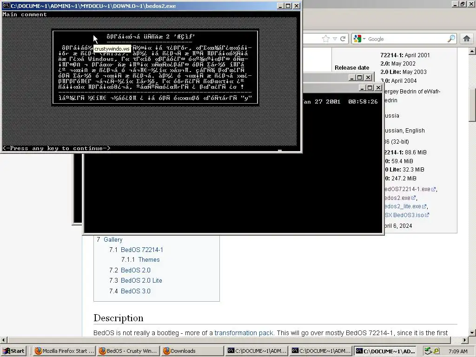The height and width of the screenshot is (357, 476).
Task: Click the page scrollbar down arrow
Action: (x=472, y=332)
